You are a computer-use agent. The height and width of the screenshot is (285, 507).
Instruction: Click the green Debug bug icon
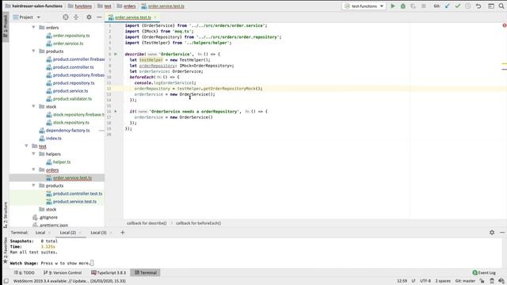click(403, 6)
